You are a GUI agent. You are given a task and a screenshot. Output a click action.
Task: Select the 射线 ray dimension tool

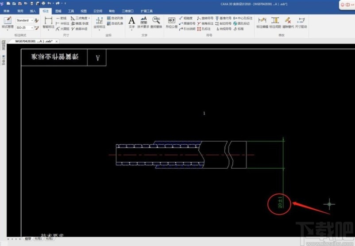coord(62,18)
